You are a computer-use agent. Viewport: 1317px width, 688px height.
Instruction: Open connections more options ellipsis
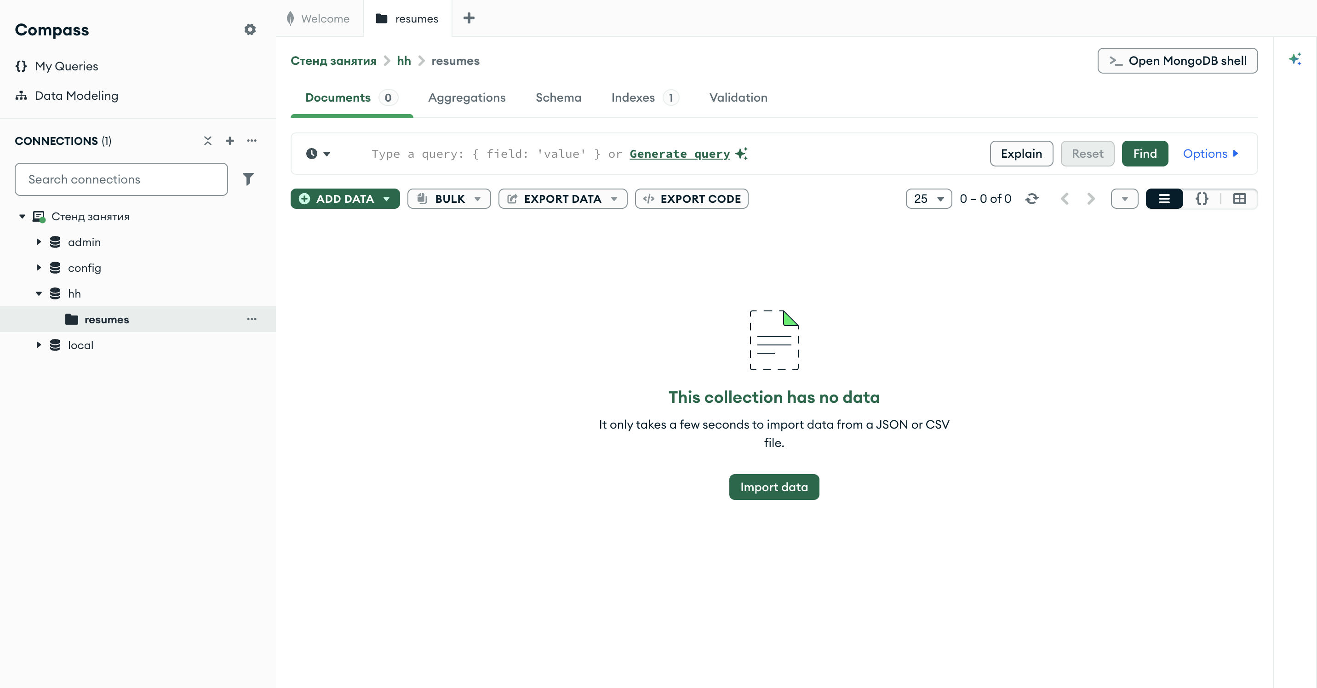252,141
